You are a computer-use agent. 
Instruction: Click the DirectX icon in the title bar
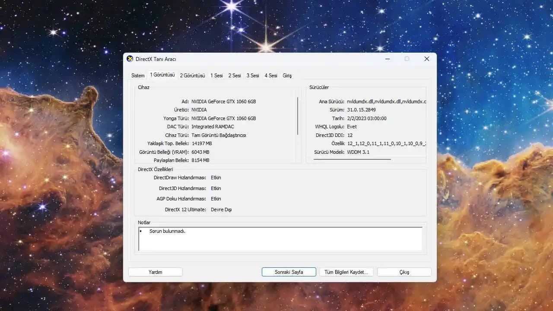130,59
